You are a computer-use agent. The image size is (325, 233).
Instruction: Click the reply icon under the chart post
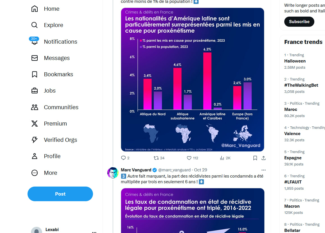pyautogui.click(x=123, y=158)
